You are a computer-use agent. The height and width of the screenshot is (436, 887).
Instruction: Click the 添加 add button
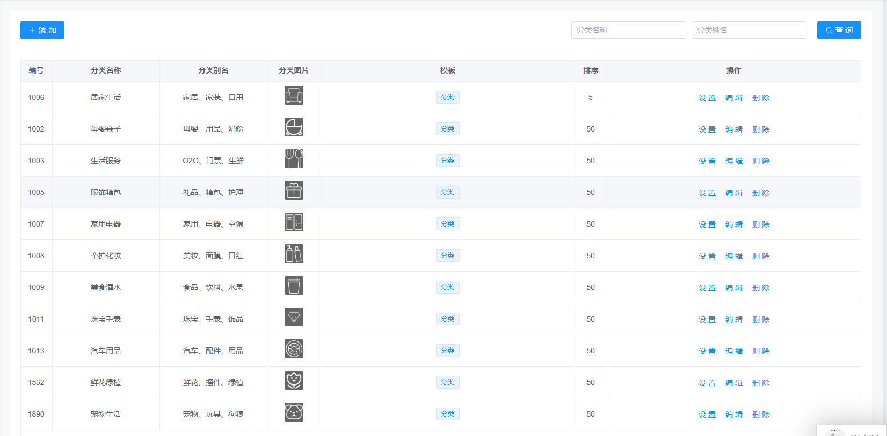point(42,30)
